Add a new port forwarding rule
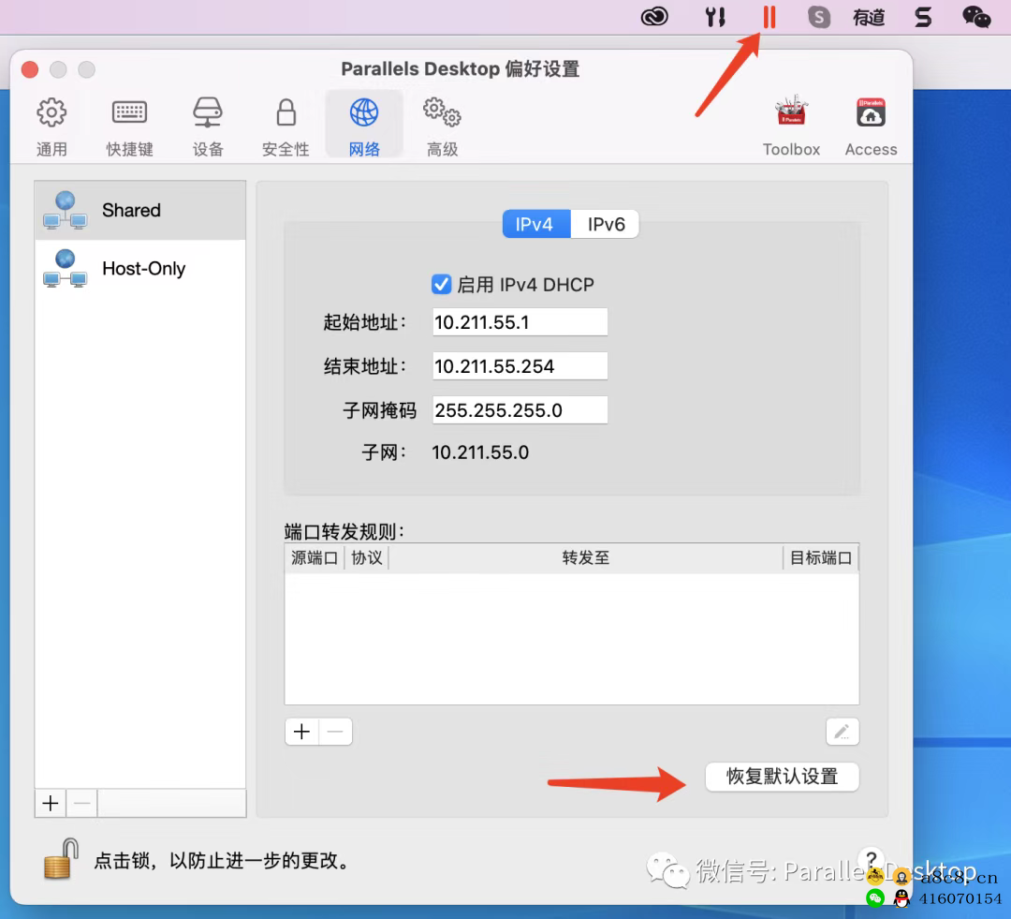Screen dimensions: 1011x919 click(301, 732)
